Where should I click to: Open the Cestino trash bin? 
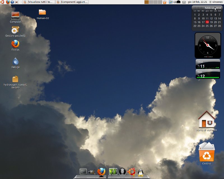point(207,153)
